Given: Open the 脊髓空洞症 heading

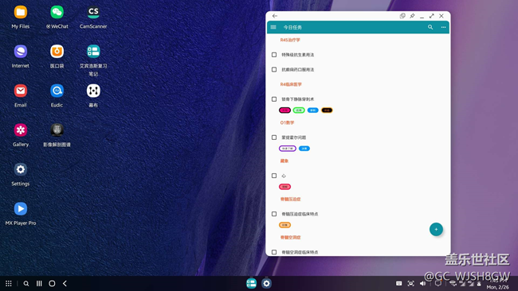Looking at the screenshot, I should pyautogui.click(x=290, y=237).
